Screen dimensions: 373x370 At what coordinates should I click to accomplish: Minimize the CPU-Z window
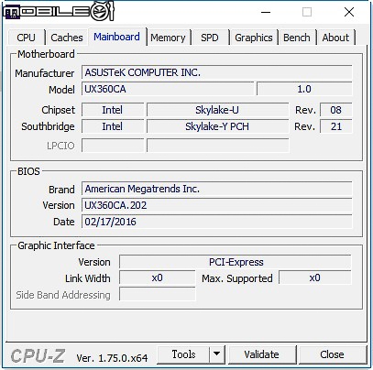tap(266, 13)
